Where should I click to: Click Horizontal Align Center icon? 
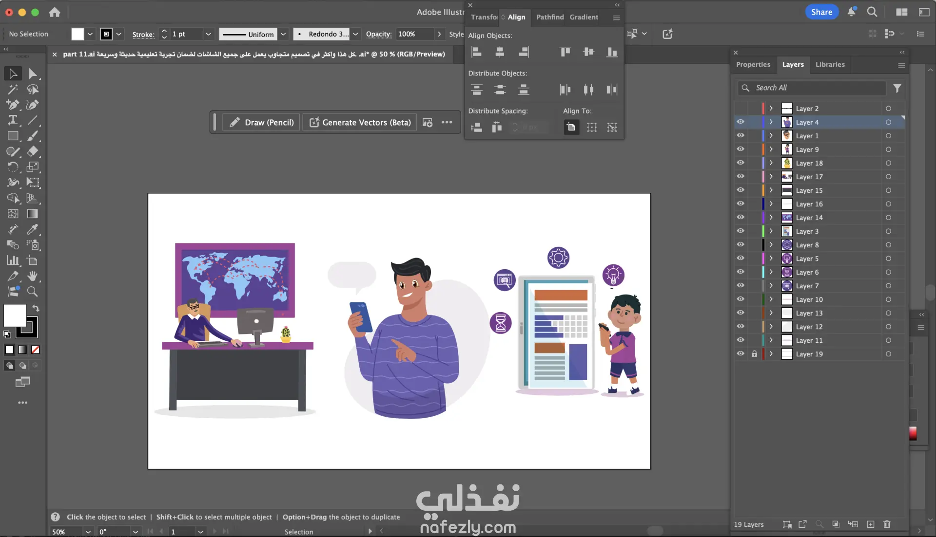(x=500, y=52)
